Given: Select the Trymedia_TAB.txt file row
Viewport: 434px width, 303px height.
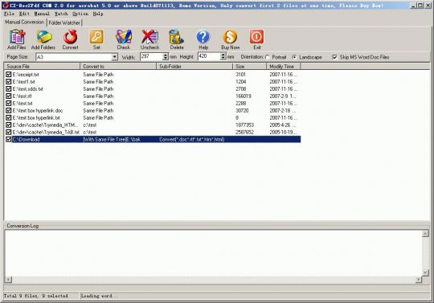Looking at the screenshot, I should point(153,132).
